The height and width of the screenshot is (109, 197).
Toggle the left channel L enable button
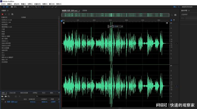pos(176,43)
